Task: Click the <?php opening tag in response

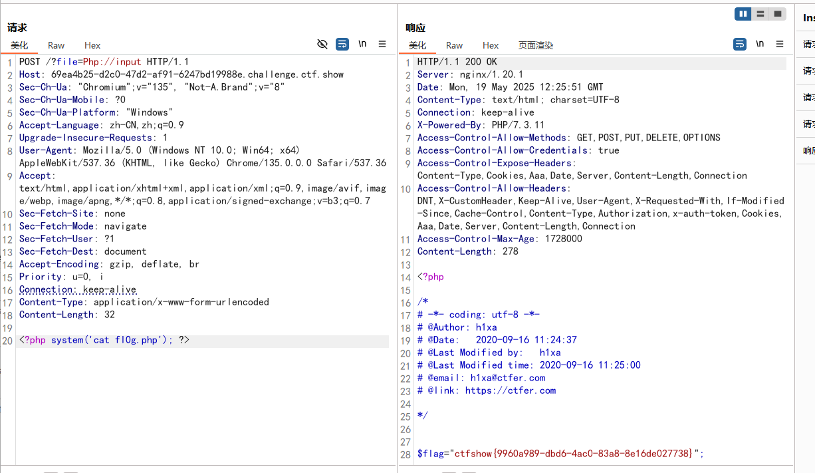Action: [x=431, y=277]
